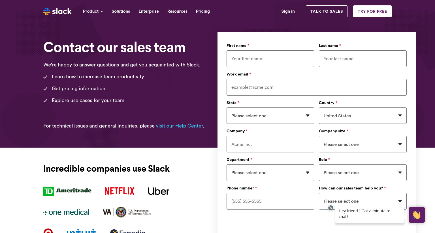Open the Role dropdown
435x233 pixels.
[363, 173]
